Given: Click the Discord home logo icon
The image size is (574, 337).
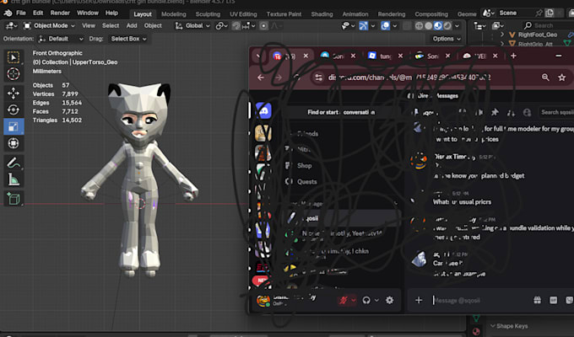Looking at the screenshot, I should pyautogui.click(x=263, y=110).
